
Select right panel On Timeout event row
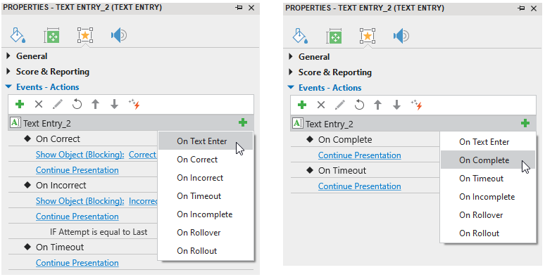(365, 170)
